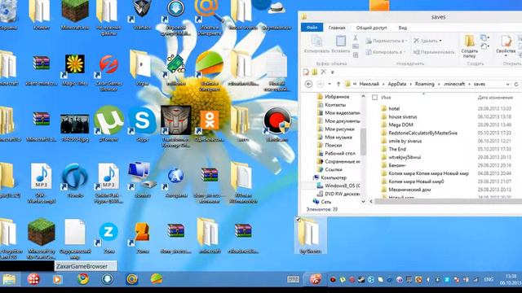Image resolution: width=522 pixels, height=293 pixels.
Task: Open the Zaxar Games Browser desktop shortcut
Action: (108, 64)
